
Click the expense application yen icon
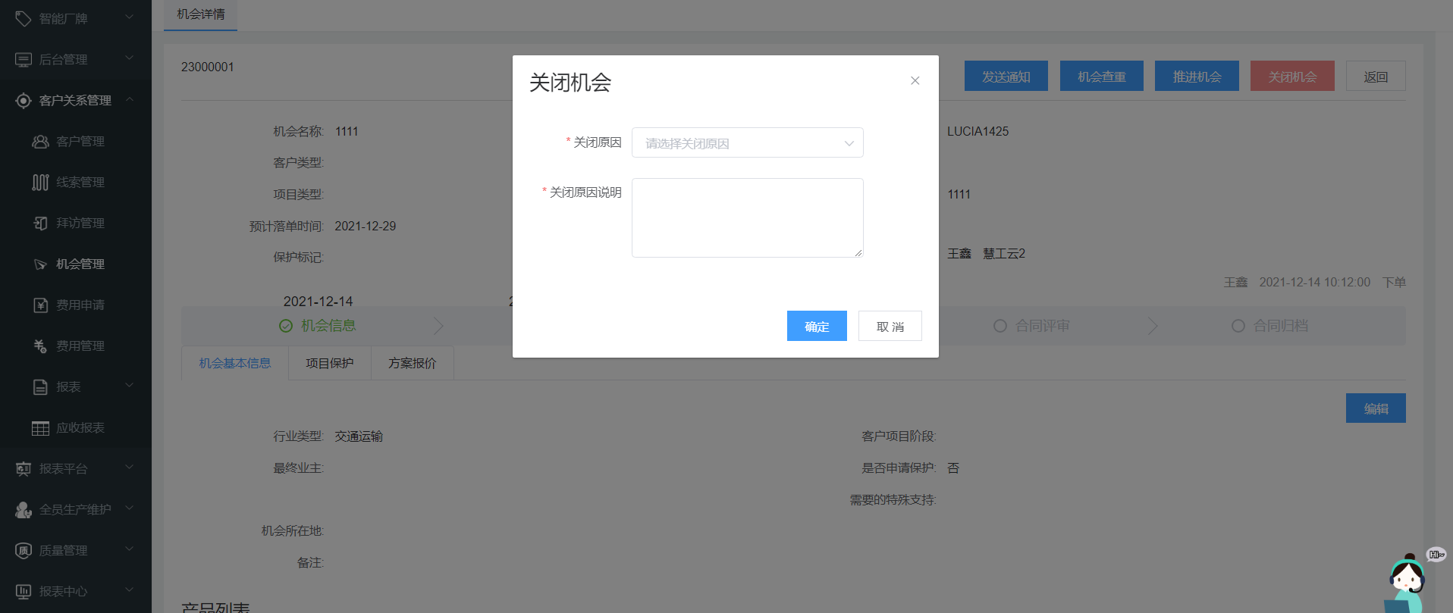pos(40,305)
